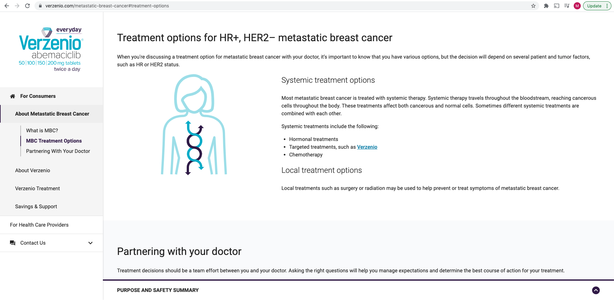This screenshot has width=614, height=300.
Task: Click the green Update button
Action: click(594, 6)
